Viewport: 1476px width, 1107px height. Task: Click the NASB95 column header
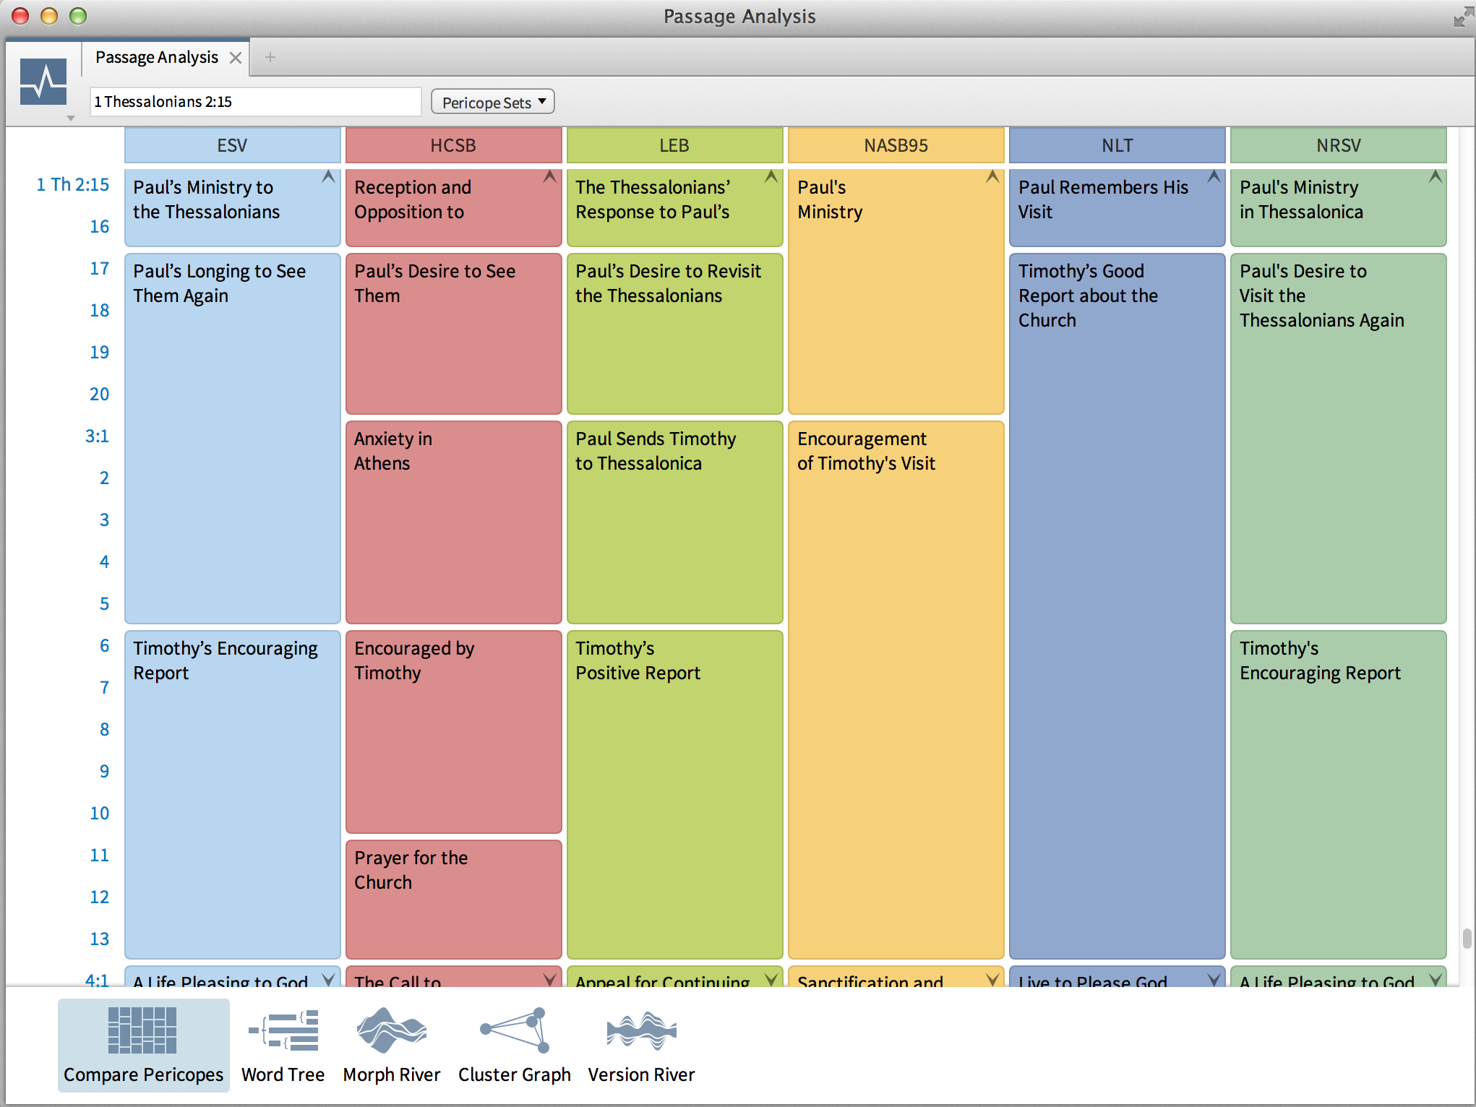[x=896, y=145]
